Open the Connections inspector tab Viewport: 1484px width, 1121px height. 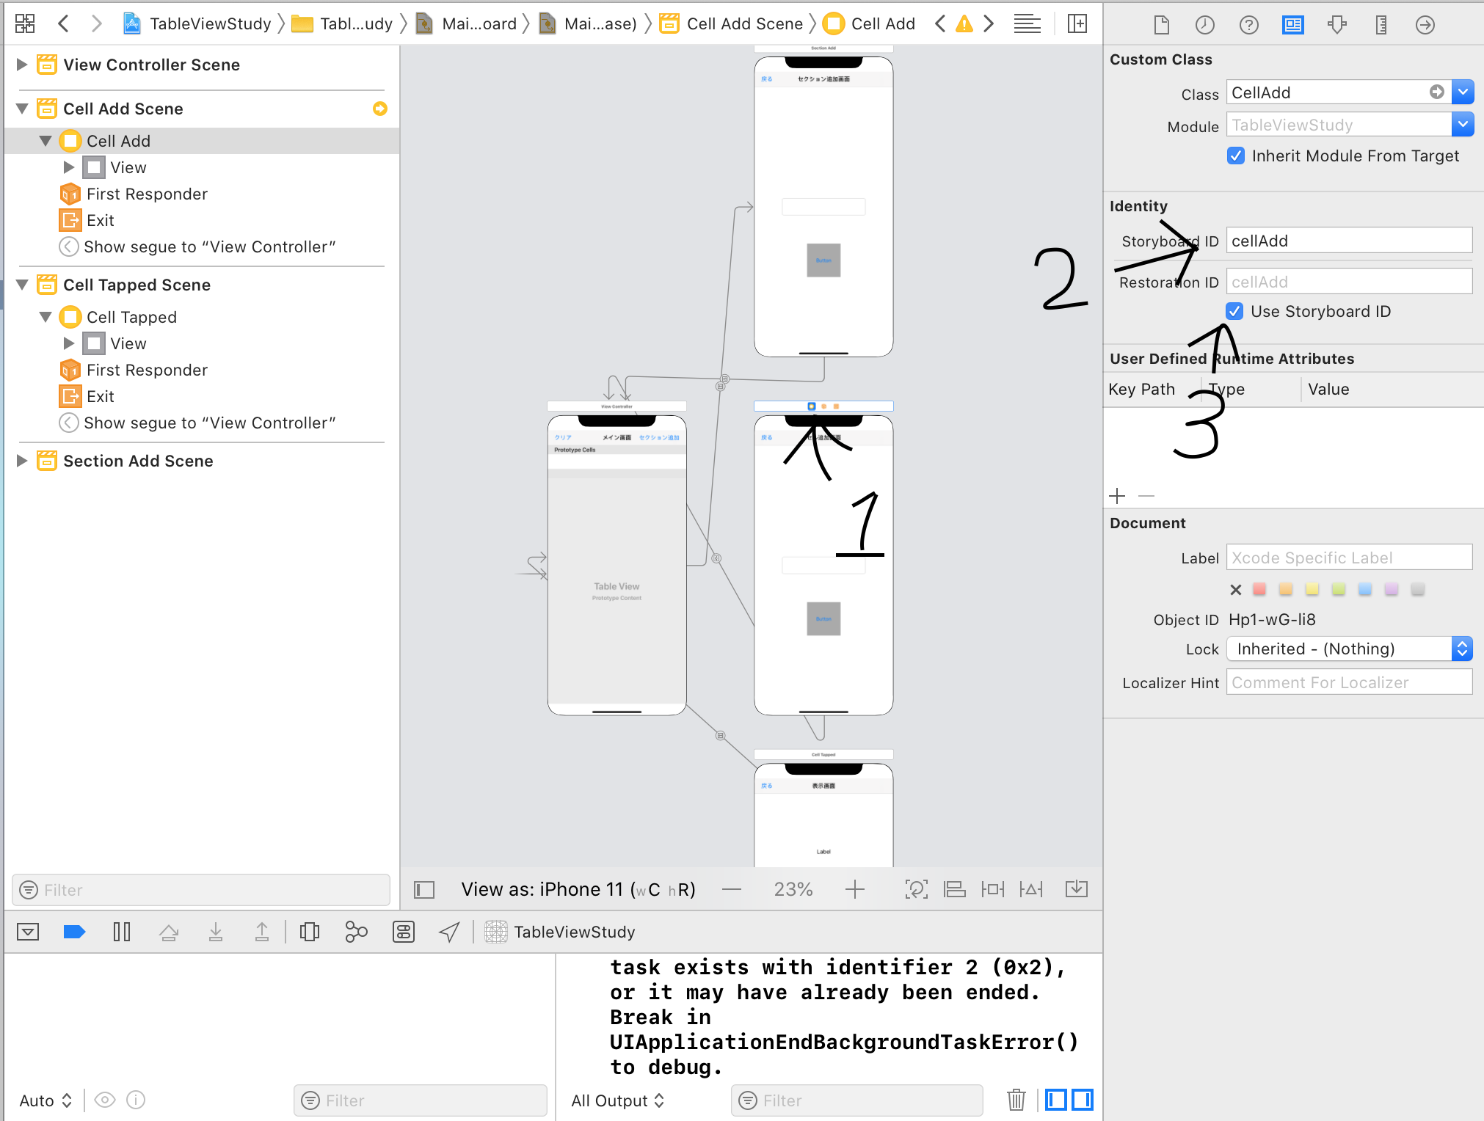pyautogui.click(x=1425, y=25)
